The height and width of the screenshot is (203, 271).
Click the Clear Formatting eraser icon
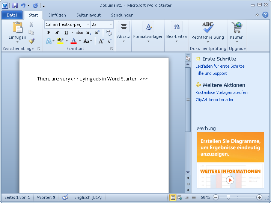(109, 33)
